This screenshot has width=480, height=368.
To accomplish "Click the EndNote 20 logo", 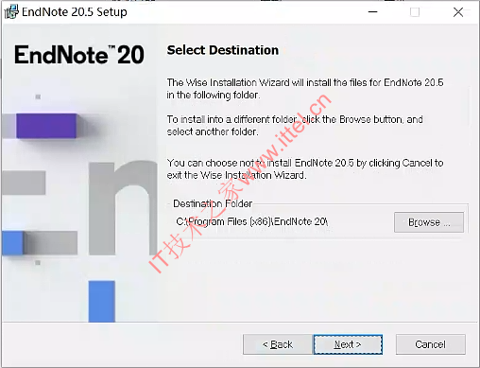I will pos(79,55).
